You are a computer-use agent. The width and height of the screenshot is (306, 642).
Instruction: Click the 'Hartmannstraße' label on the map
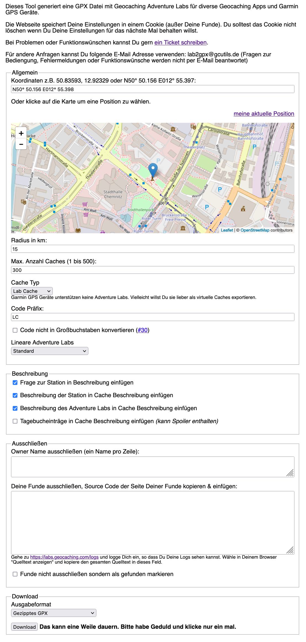pyautogui.click(x=57, y=157)
